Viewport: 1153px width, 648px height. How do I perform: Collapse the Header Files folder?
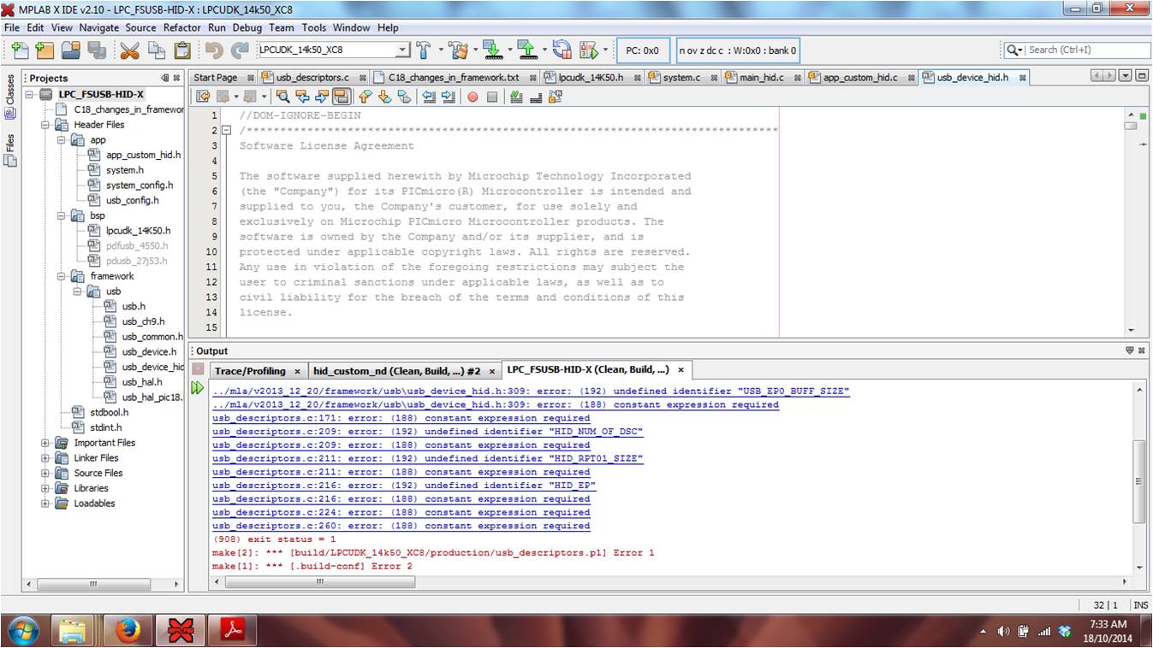point(45,125)
